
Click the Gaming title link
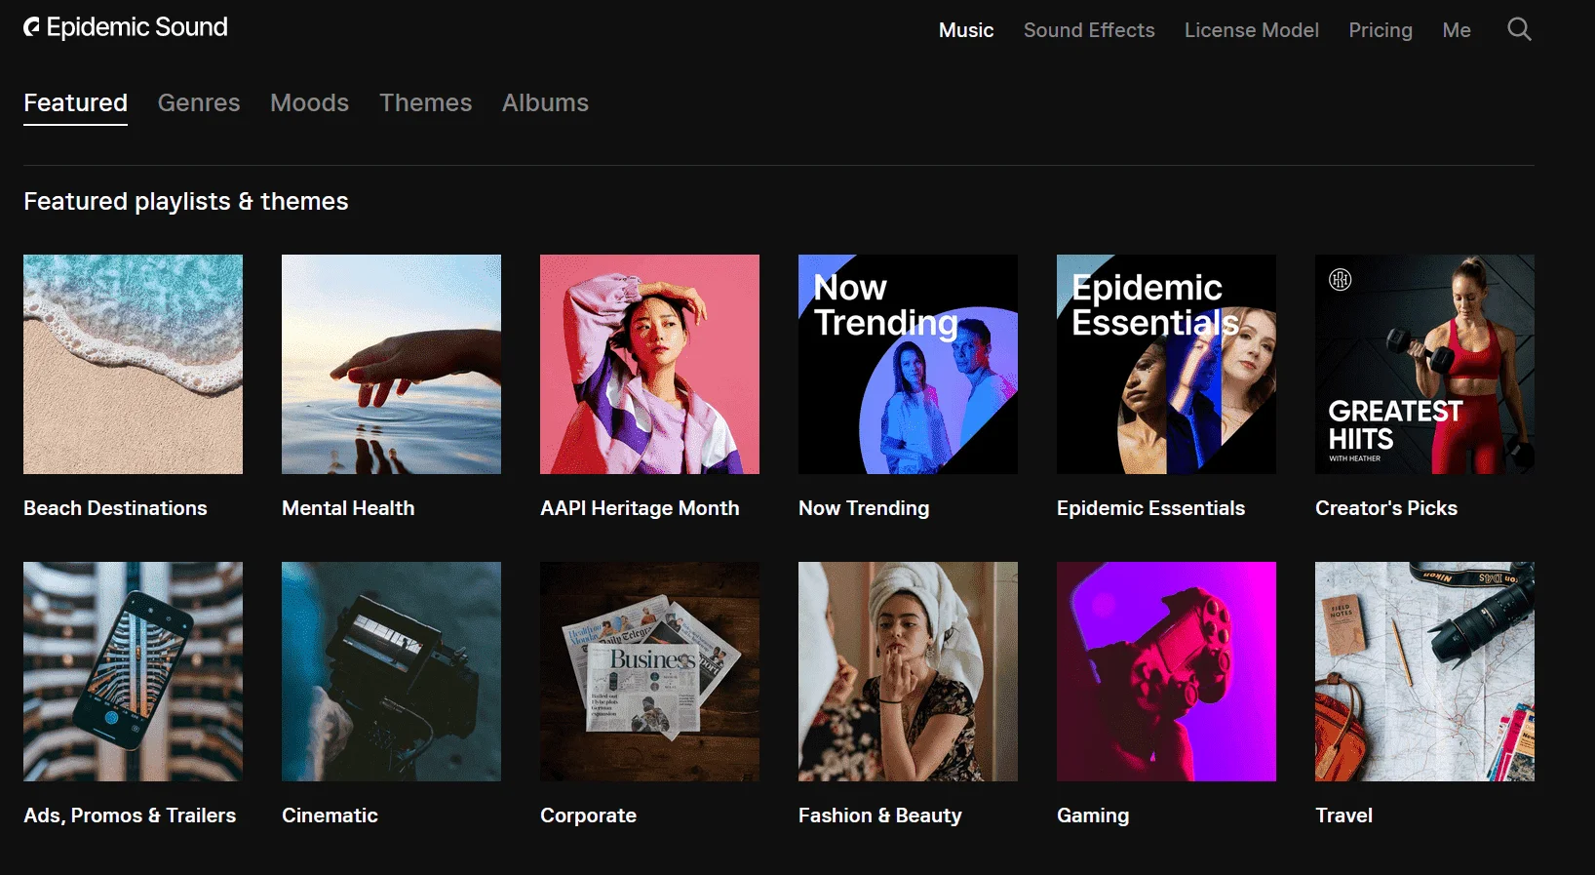pos(1093,815)
